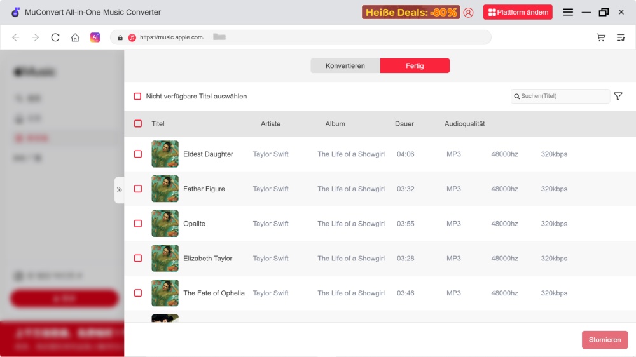636x357 pixels.
Task: Click the Titel column header
Action: (x=158, y=124)
